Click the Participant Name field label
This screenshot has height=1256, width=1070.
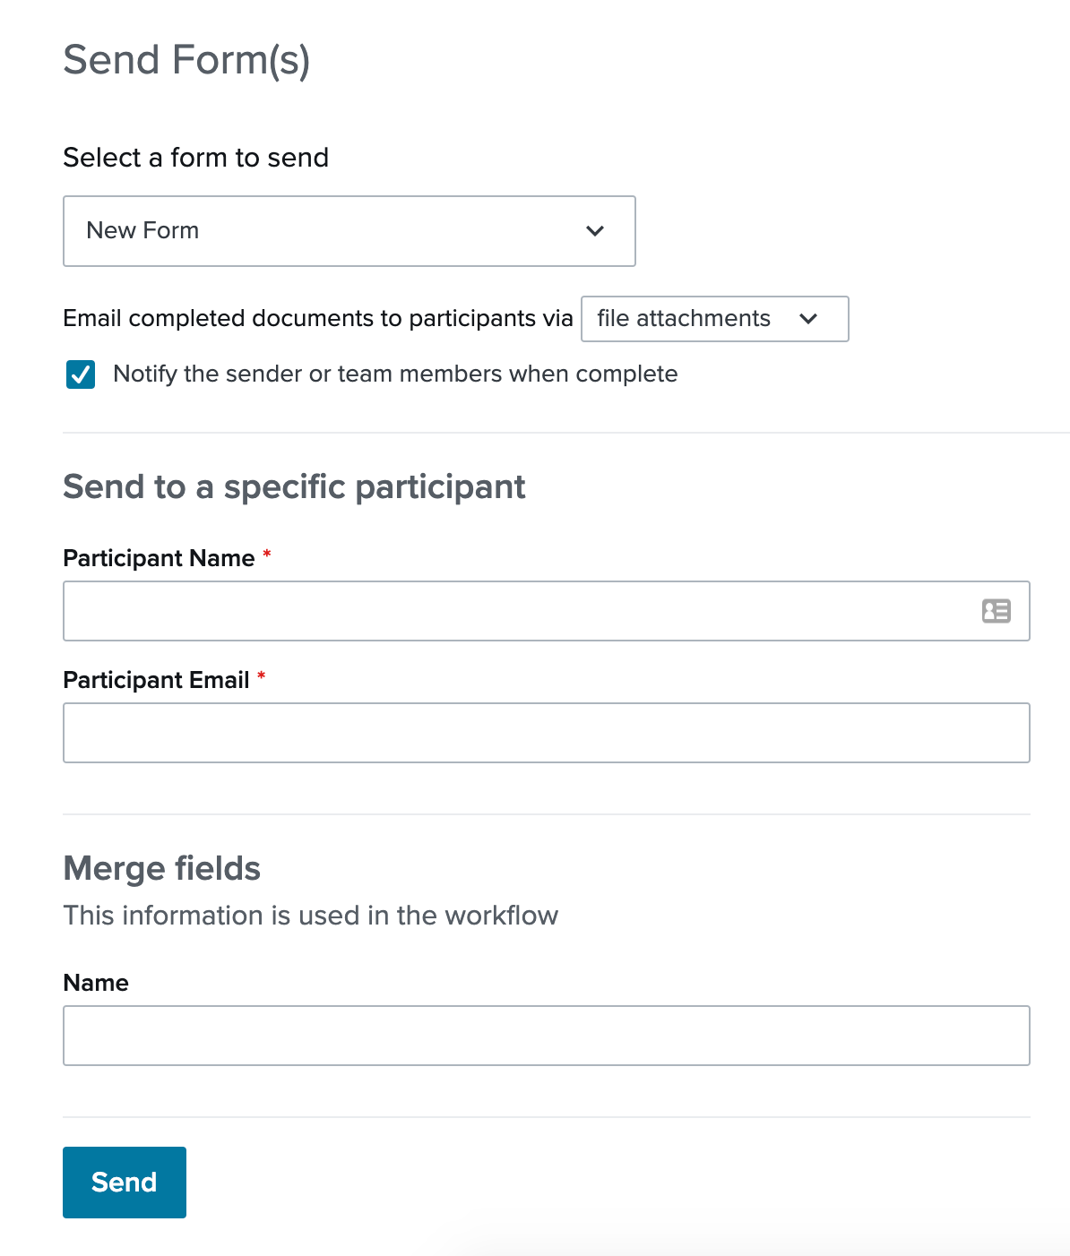(159, 558)
